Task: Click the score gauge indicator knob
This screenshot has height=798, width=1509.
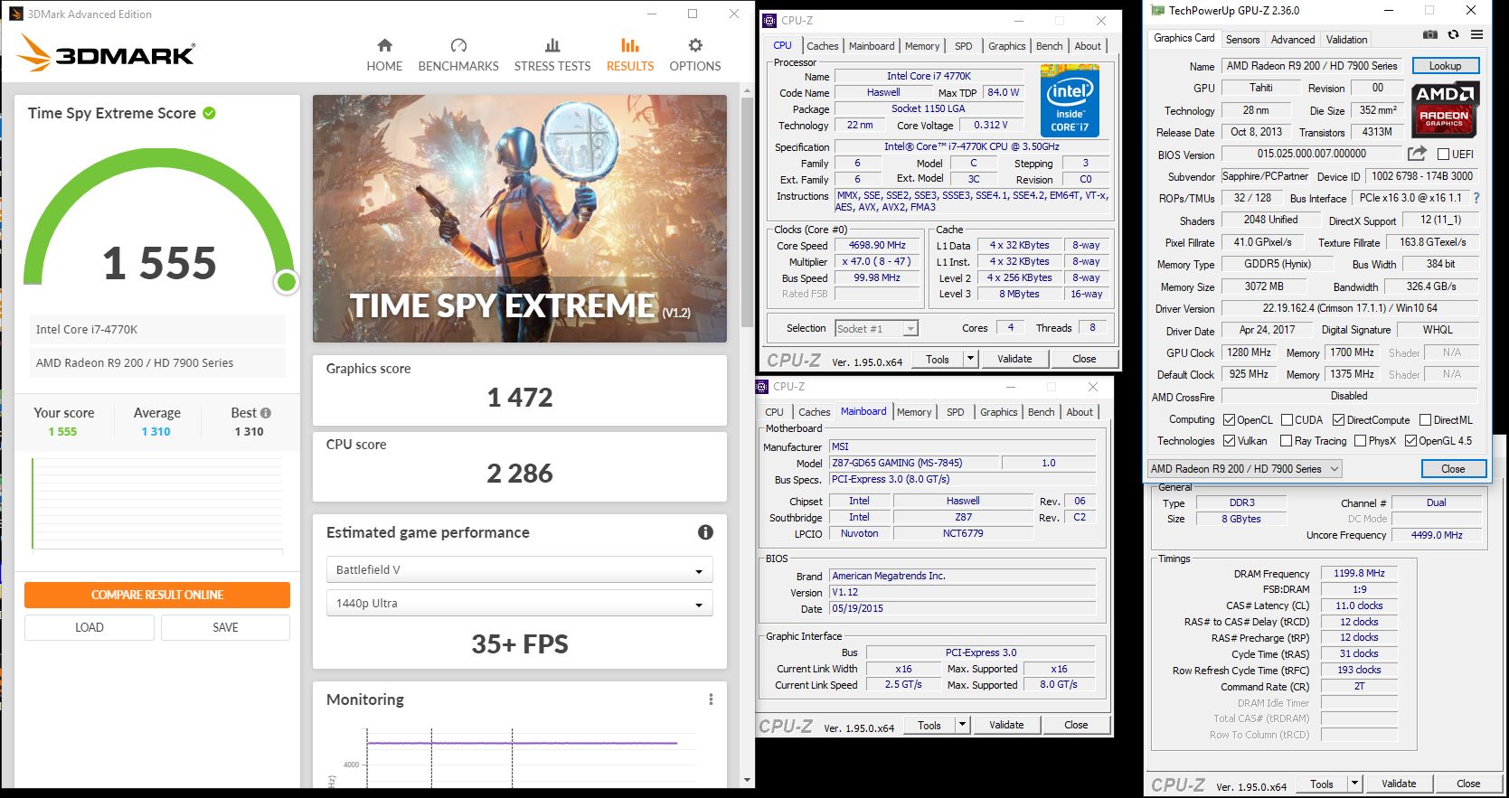Action: [x=287, y=282]
